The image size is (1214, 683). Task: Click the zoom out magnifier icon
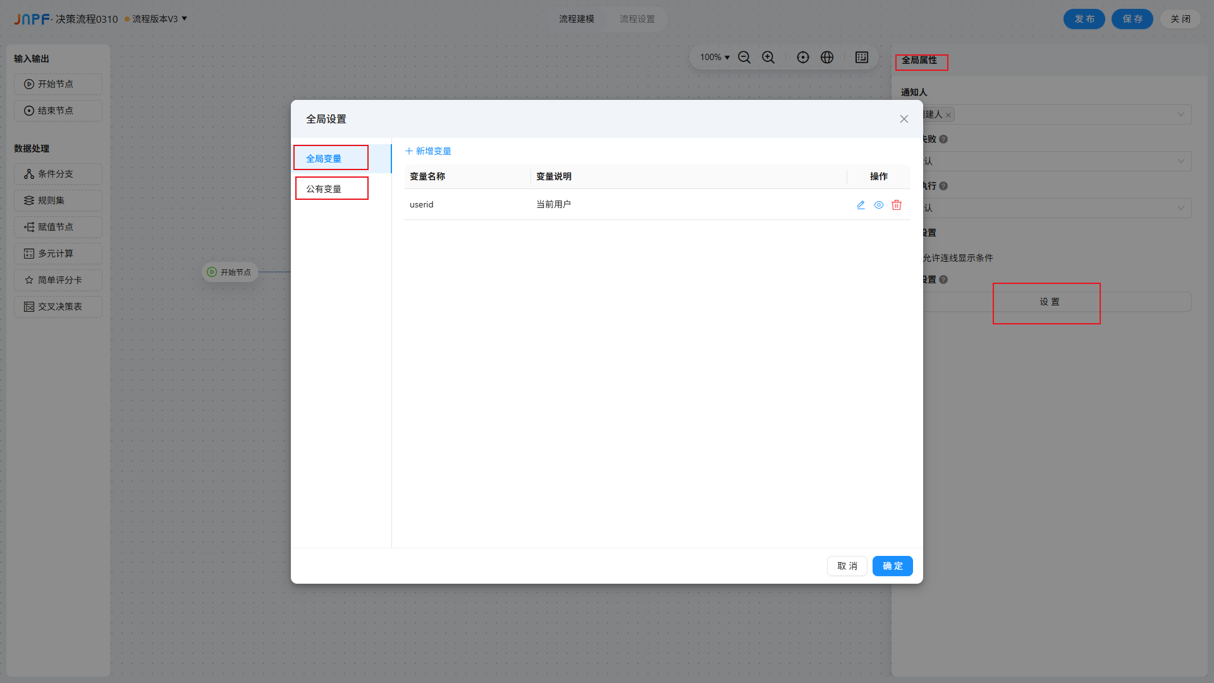coord(744,58)
